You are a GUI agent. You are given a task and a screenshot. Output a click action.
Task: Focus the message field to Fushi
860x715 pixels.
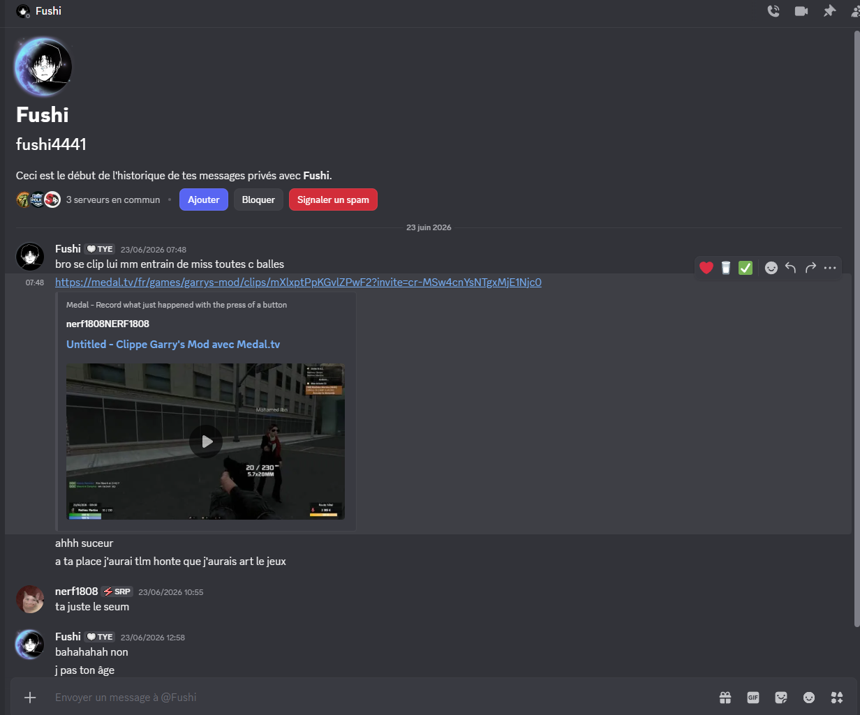[x=377, y=698]
